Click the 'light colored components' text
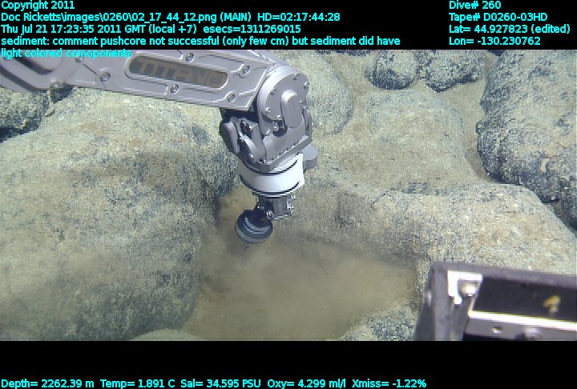Viewport: 577px width, 389px height. (66, 53)
